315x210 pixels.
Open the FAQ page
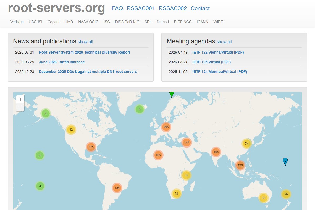tap(117, 8)
